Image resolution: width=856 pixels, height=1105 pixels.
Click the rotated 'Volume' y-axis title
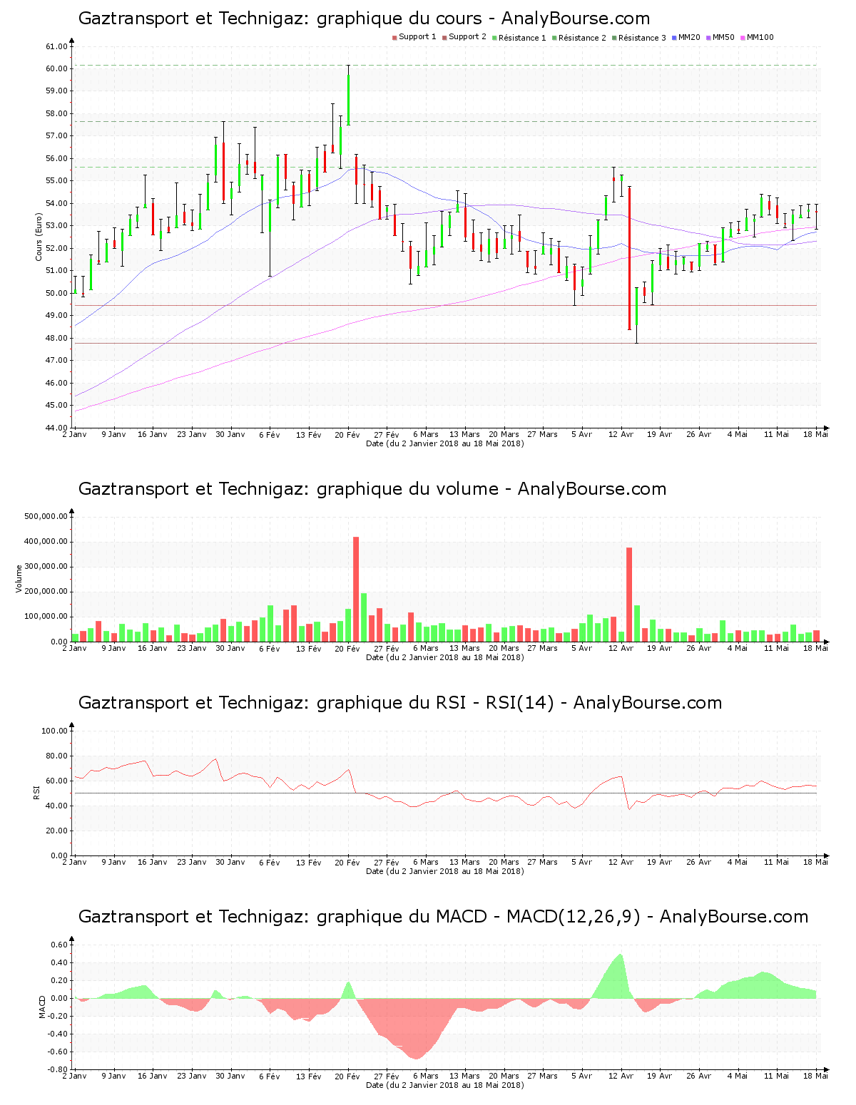(x=19, y=579)
